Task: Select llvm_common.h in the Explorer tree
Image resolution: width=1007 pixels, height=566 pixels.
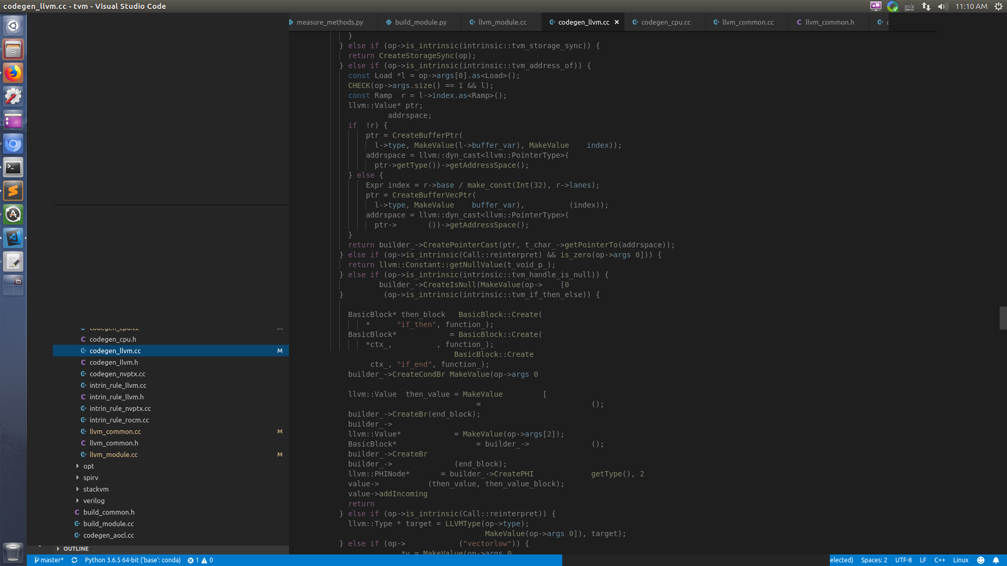Action: [115, 443]
